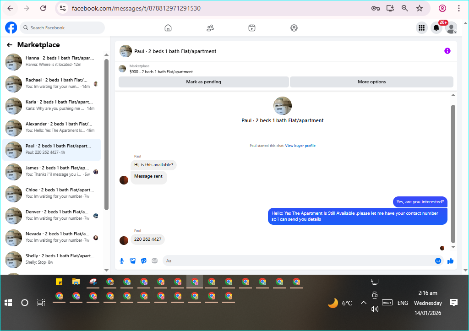Open the Chrome profile icon

point(442,8)
